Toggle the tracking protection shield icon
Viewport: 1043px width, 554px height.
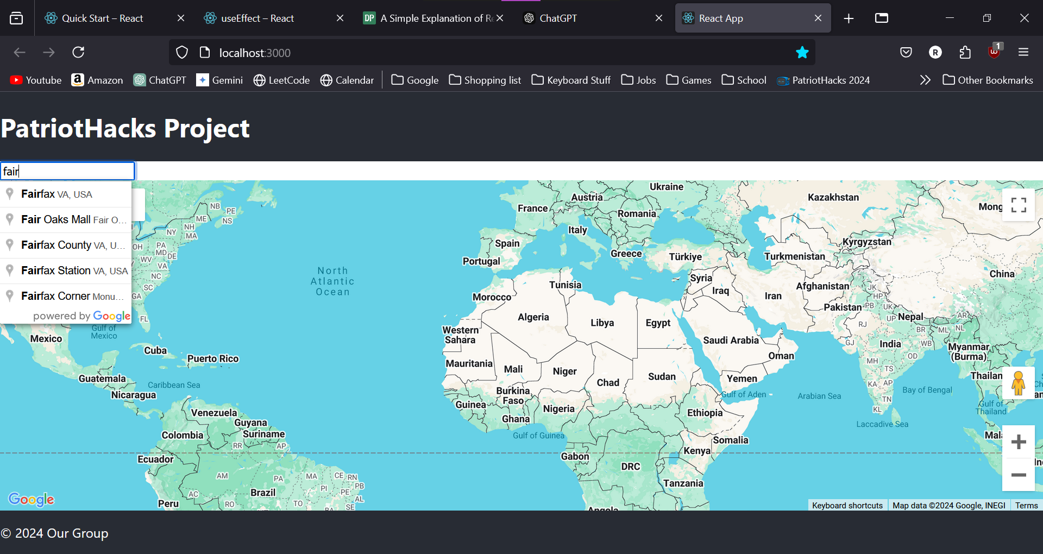[x=181, y=52]
